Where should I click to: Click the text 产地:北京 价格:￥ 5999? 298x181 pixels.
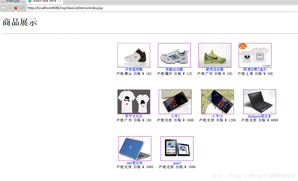point(177,167)
